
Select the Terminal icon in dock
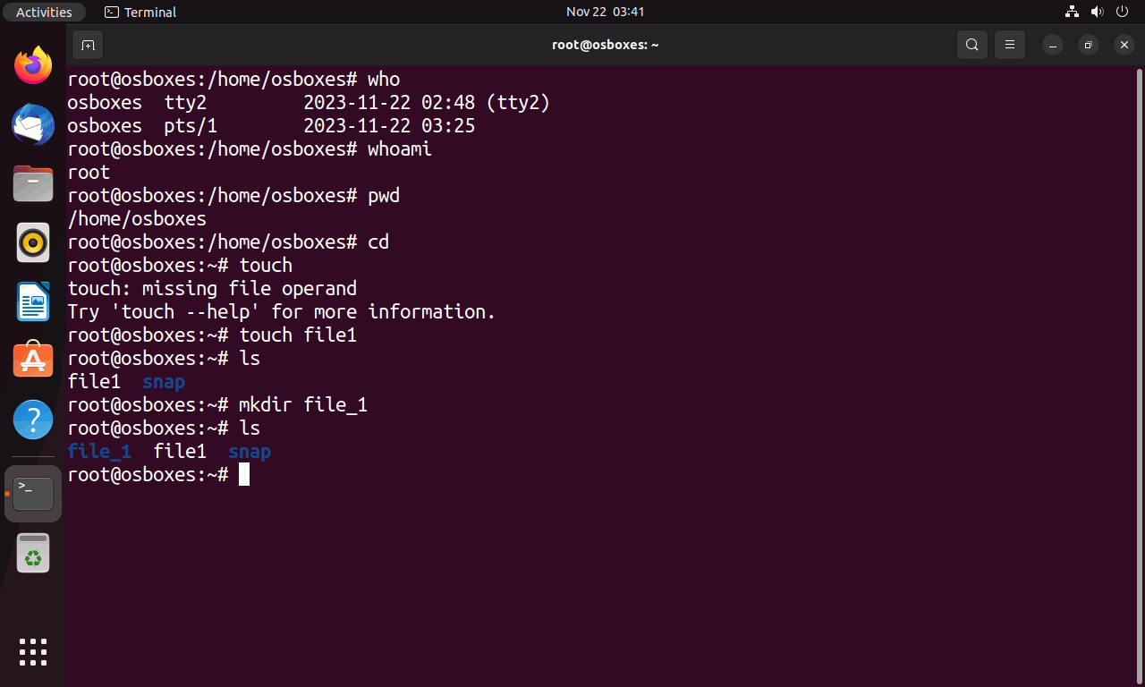[33, 494]
